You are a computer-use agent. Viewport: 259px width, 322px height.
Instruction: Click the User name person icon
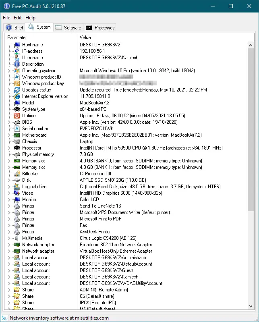[17, 58]
